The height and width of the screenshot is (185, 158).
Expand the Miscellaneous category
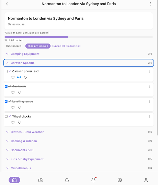[x=79, y=168]
